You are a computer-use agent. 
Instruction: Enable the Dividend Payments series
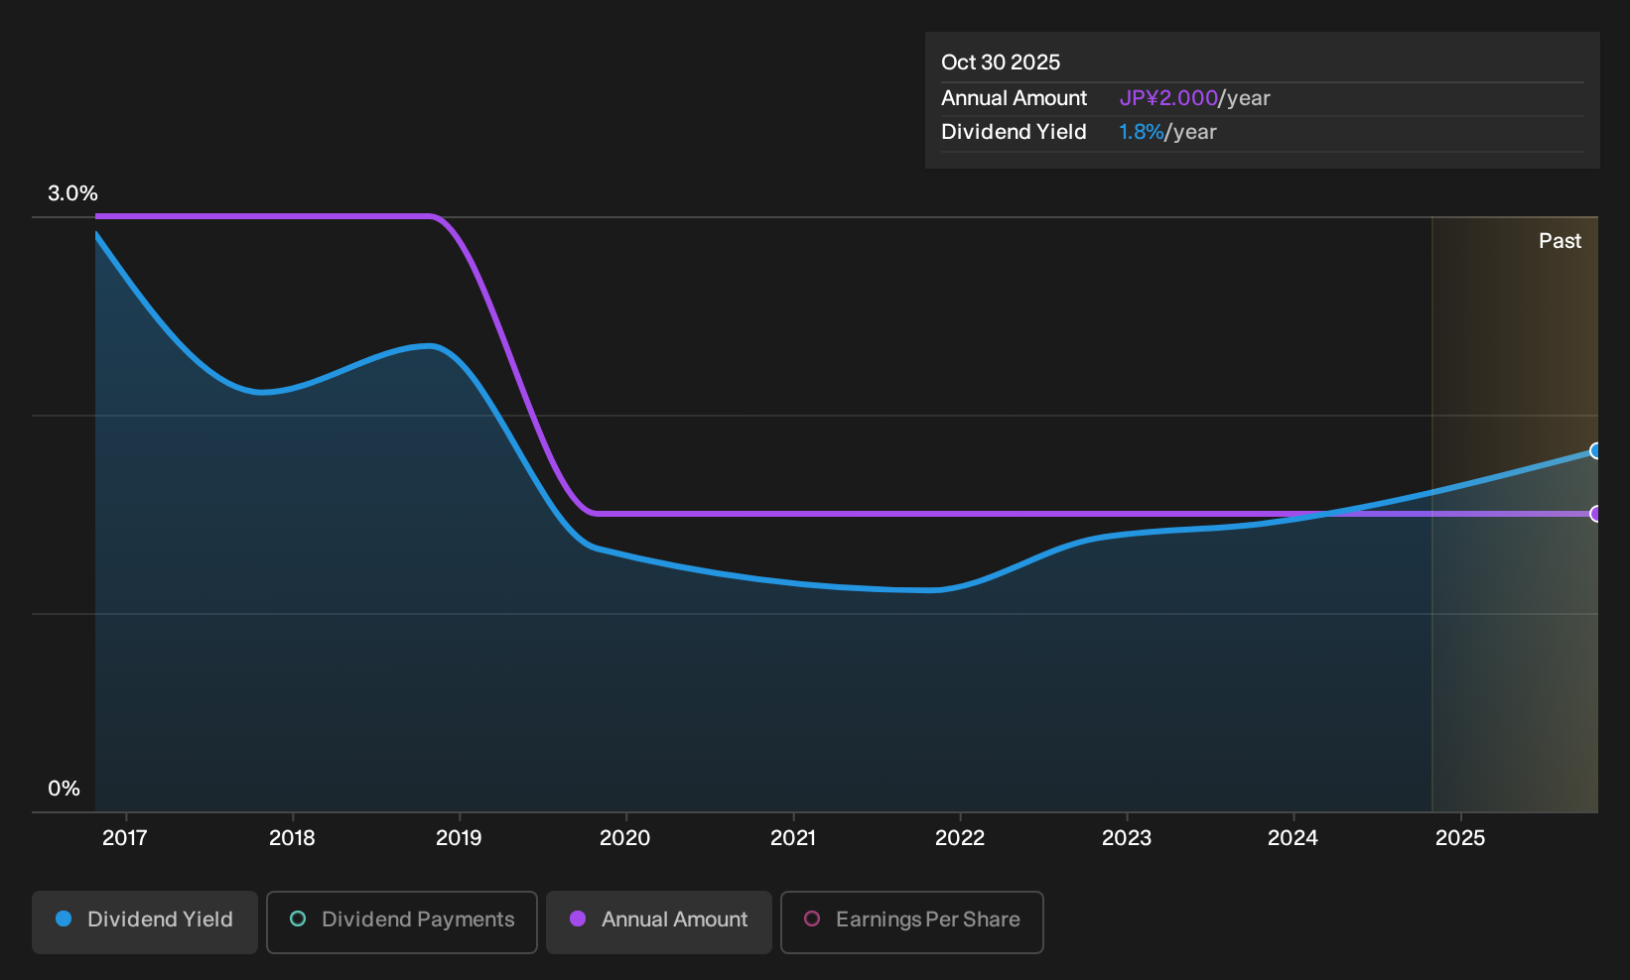[x=402, y=921]
